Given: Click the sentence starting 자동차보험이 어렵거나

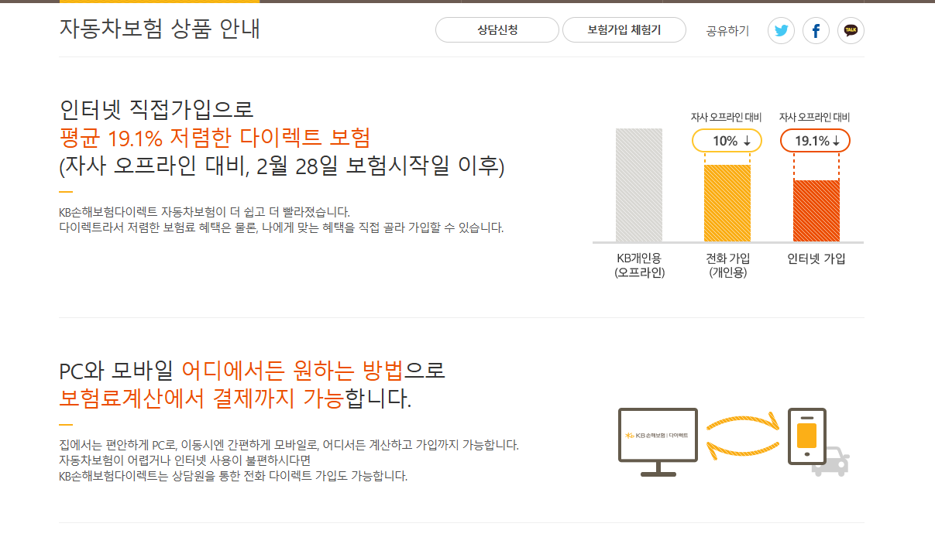Looking at the screenshot, I should pyautogui.click(x=185, y=460).
